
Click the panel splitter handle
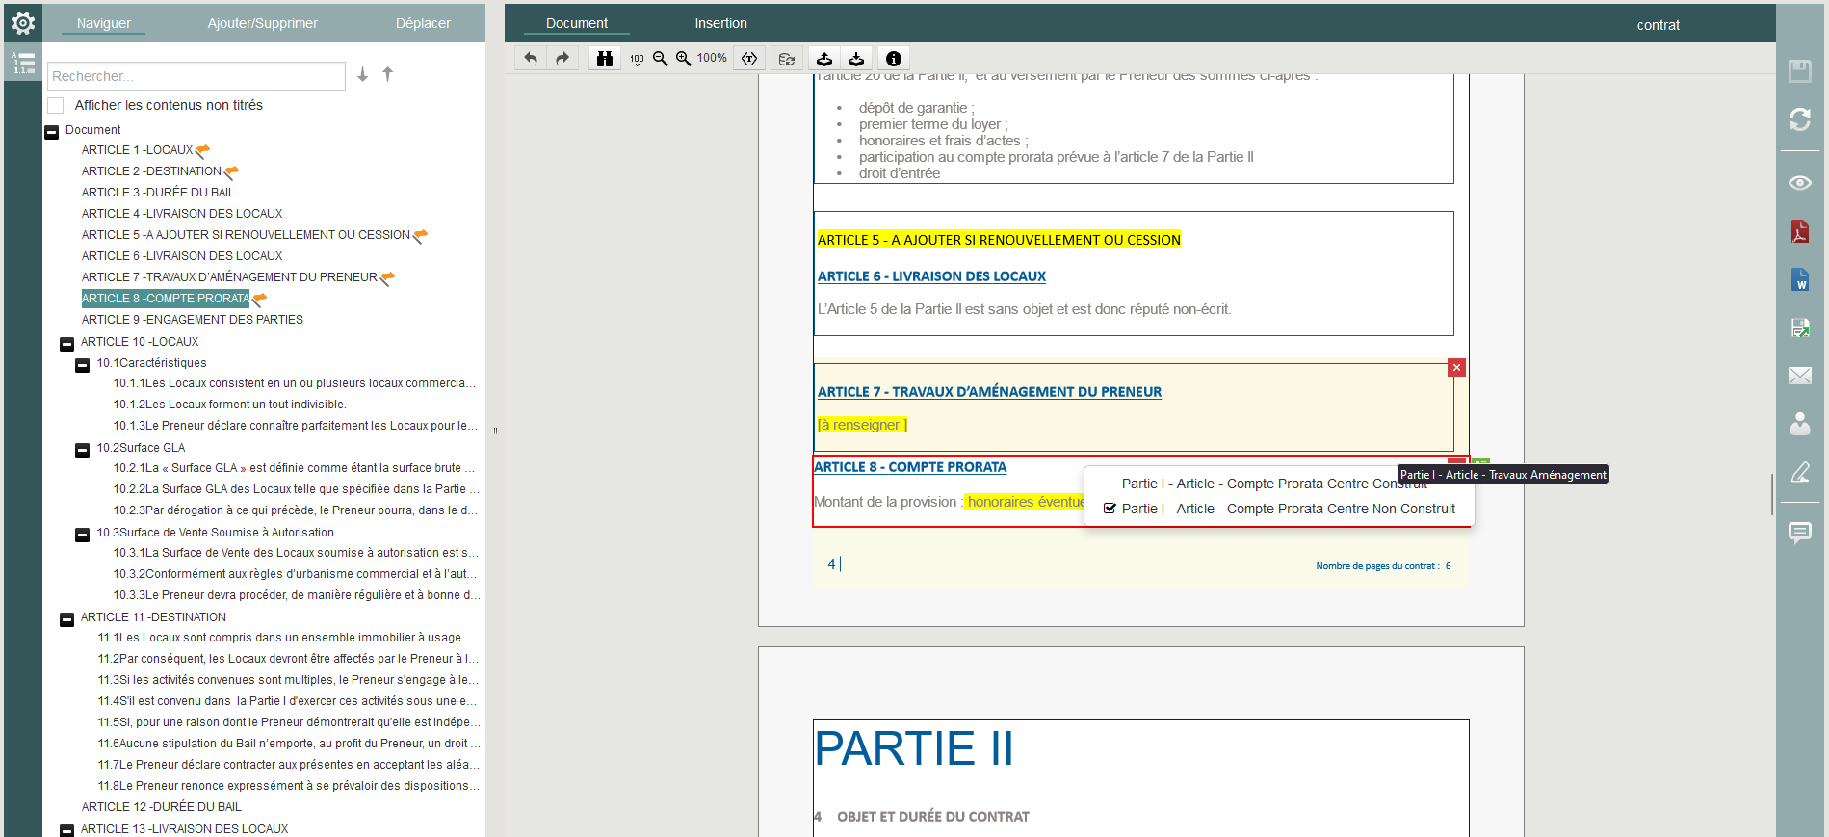495,431
